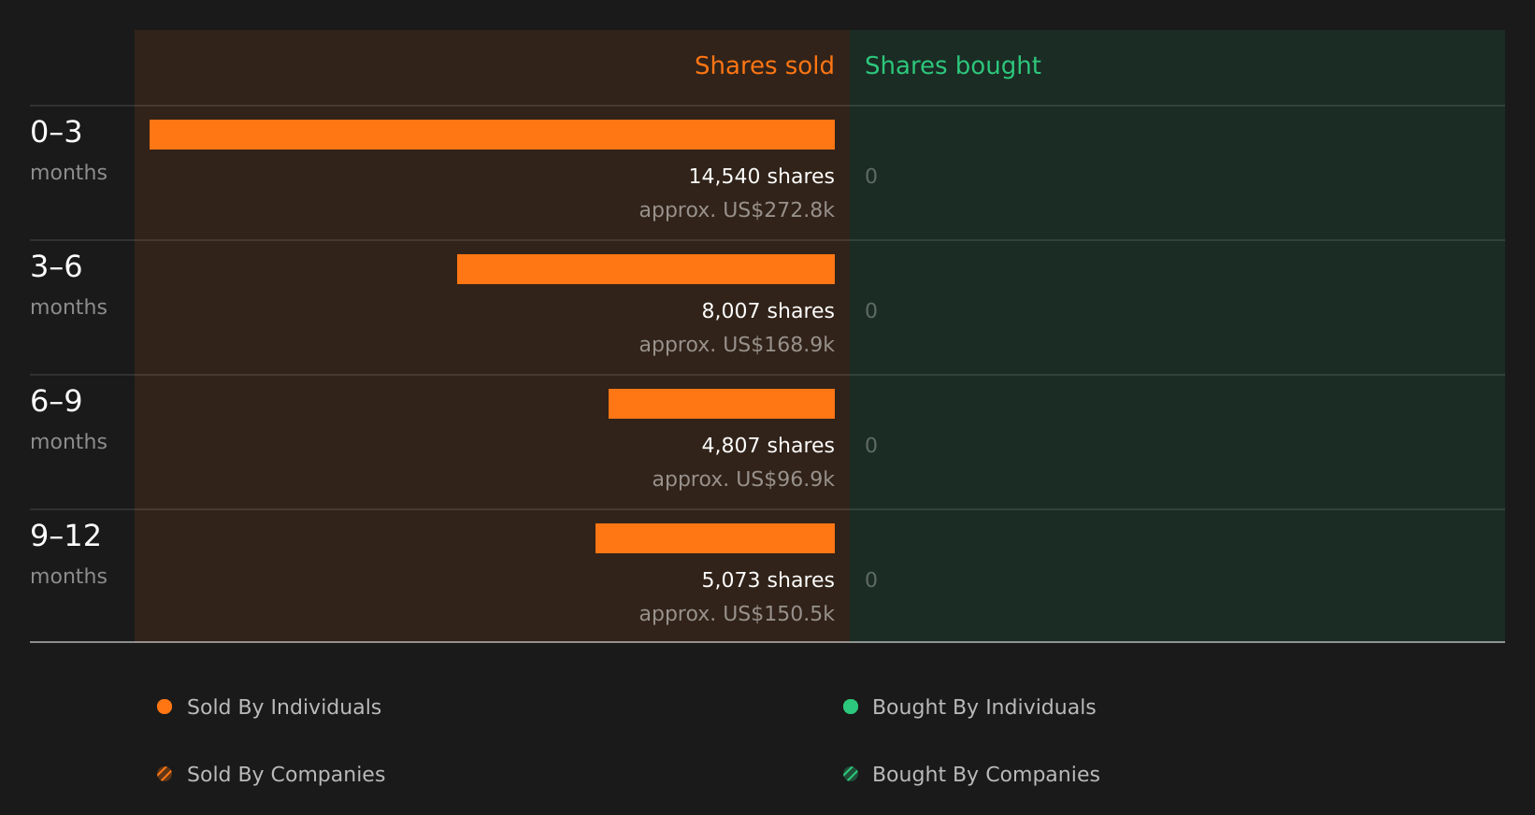
Task: Click the green Bought By Individuals legend dot
Action: point(851,707)
